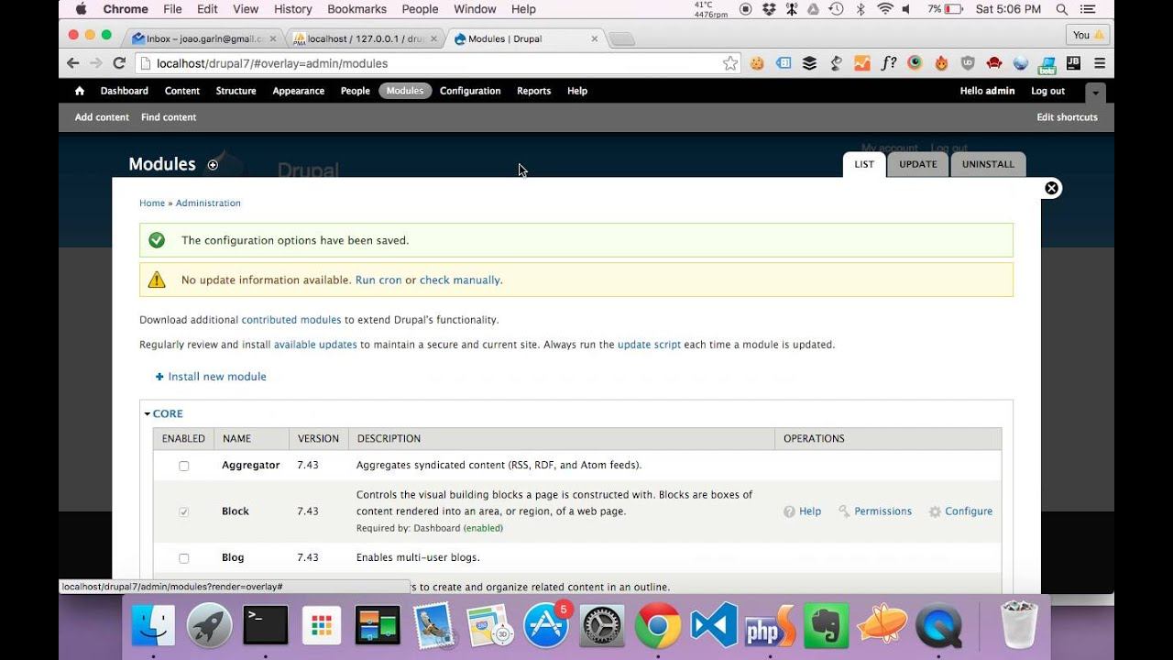1173x660 pixels.
Task: Open the Chrome History menu
Action: pos(293,9)
